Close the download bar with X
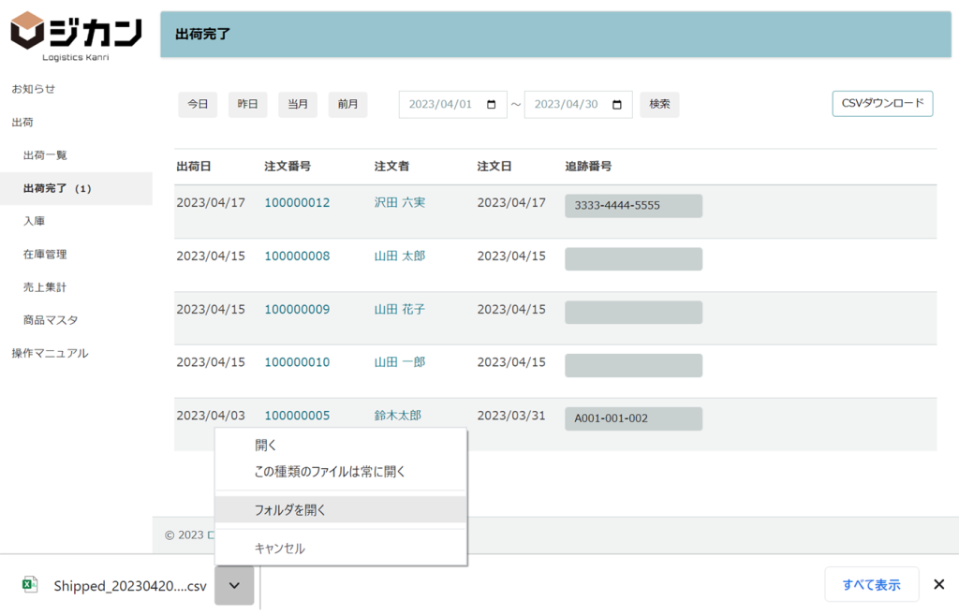959x615 pixels. point(938,585)
